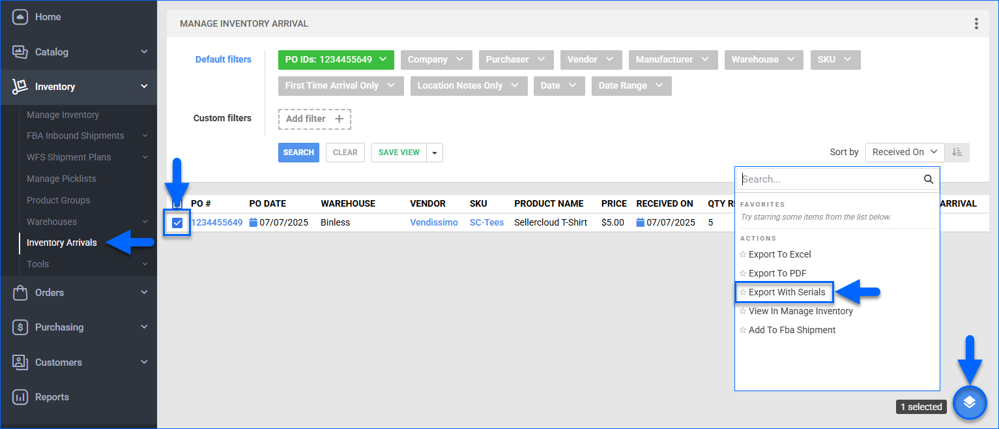
Task: Open the Received On sort dropdown
Action: [x=904, y=152]
